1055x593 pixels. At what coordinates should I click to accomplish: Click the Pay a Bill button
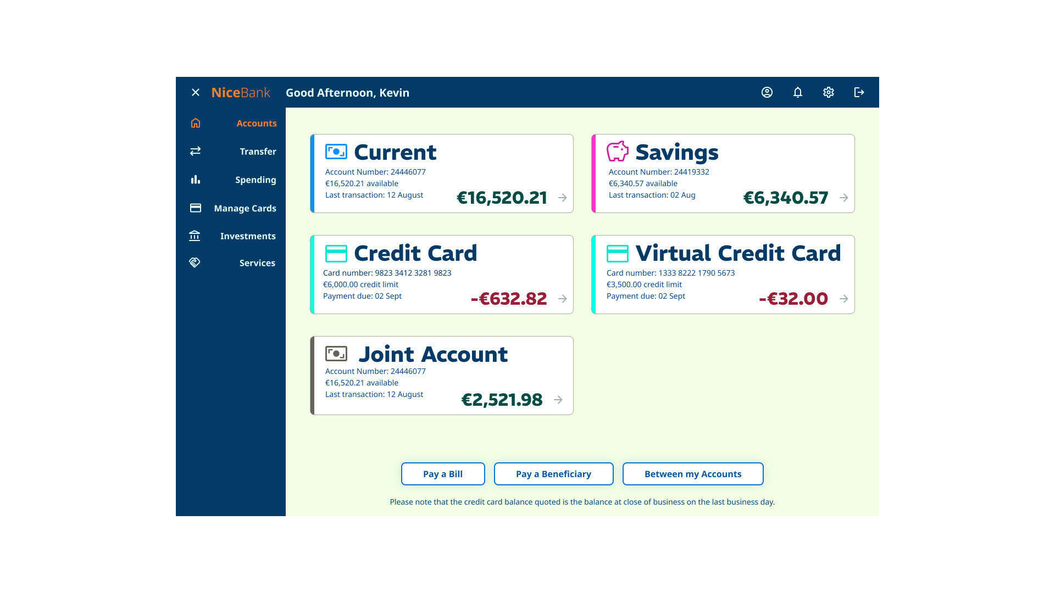coord(443,473)
